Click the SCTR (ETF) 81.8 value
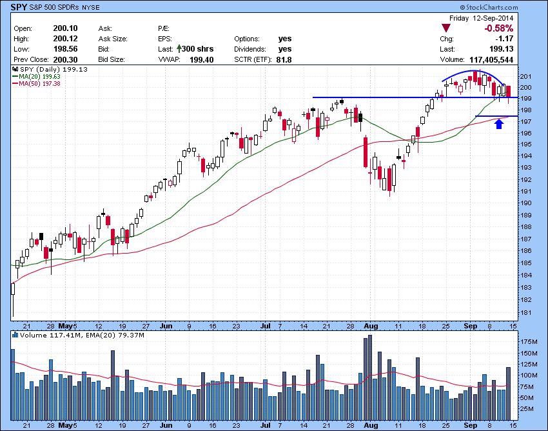Screen dimensions: 548x431 pos(284,59)
